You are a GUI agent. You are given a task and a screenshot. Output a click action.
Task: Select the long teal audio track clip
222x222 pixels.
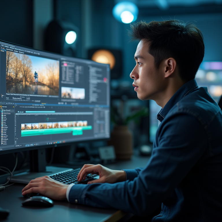(56, 130)
